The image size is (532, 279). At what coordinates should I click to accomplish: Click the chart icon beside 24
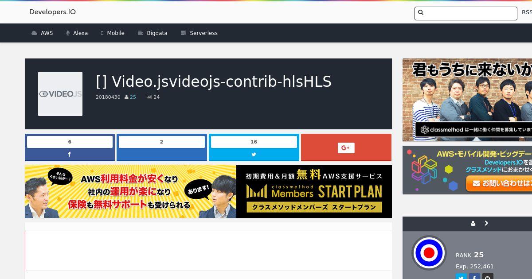(x=149, y=97)
